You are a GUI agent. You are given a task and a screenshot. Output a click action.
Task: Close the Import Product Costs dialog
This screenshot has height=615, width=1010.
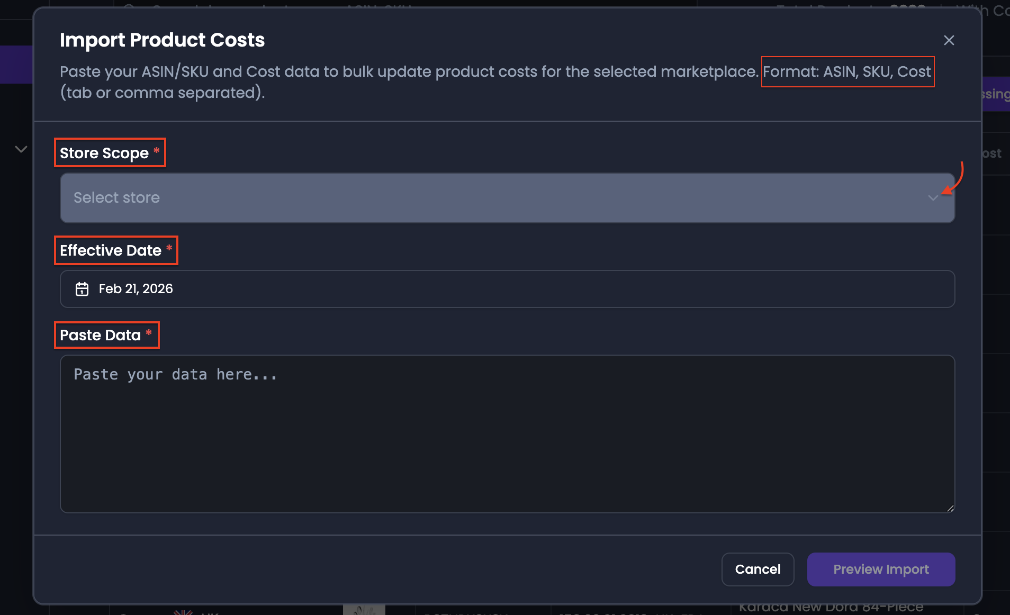949,40
